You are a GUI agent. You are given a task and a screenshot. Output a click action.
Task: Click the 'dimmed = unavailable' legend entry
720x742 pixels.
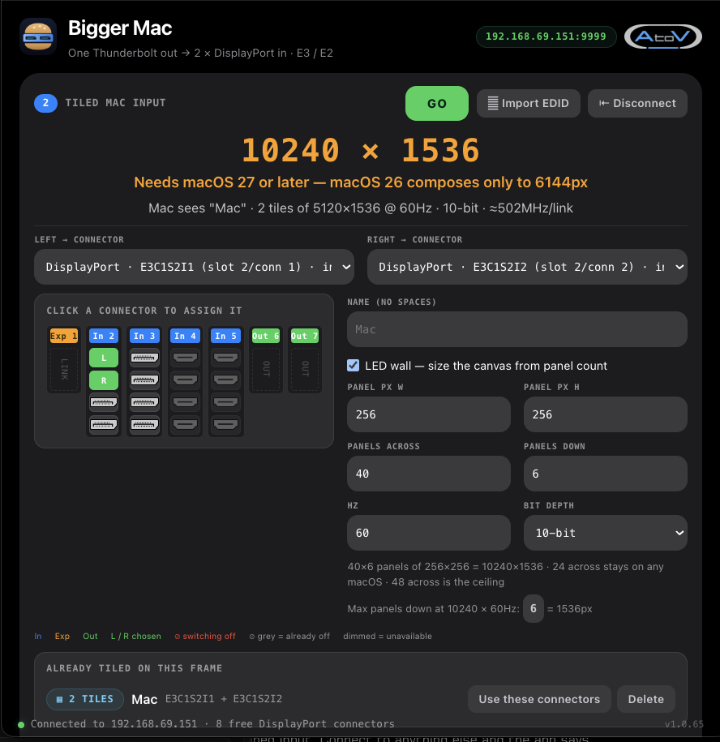point(388,637)
